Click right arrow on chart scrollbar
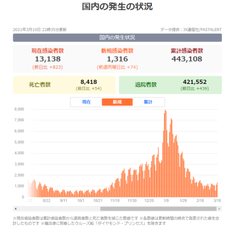Viewport: 232px width, 232px height. 219,208
